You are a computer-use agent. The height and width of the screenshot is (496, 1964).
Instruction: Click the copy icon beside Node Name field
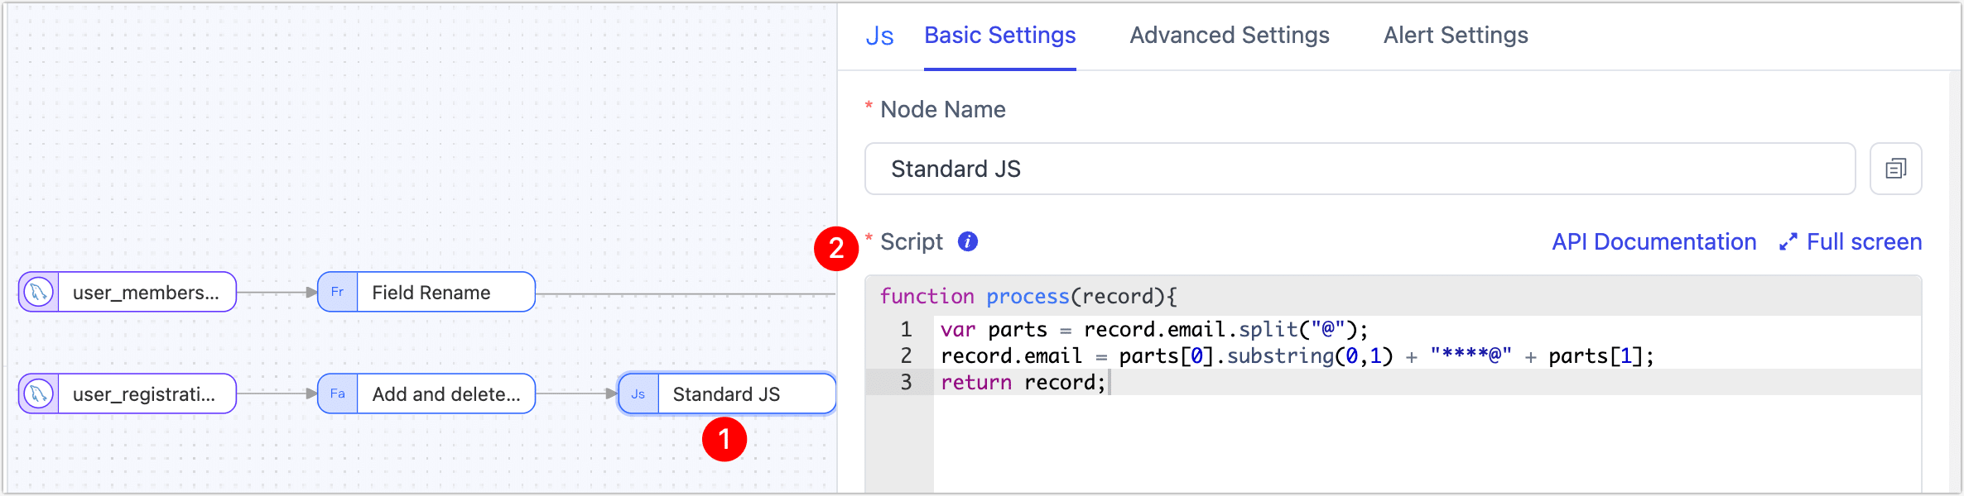click(1895, 169)
